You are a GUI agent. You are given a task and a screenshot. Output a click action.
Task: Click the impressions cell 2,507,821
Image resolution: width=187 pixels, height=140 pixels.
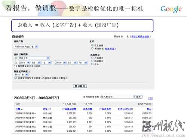[x=71, y=113]
